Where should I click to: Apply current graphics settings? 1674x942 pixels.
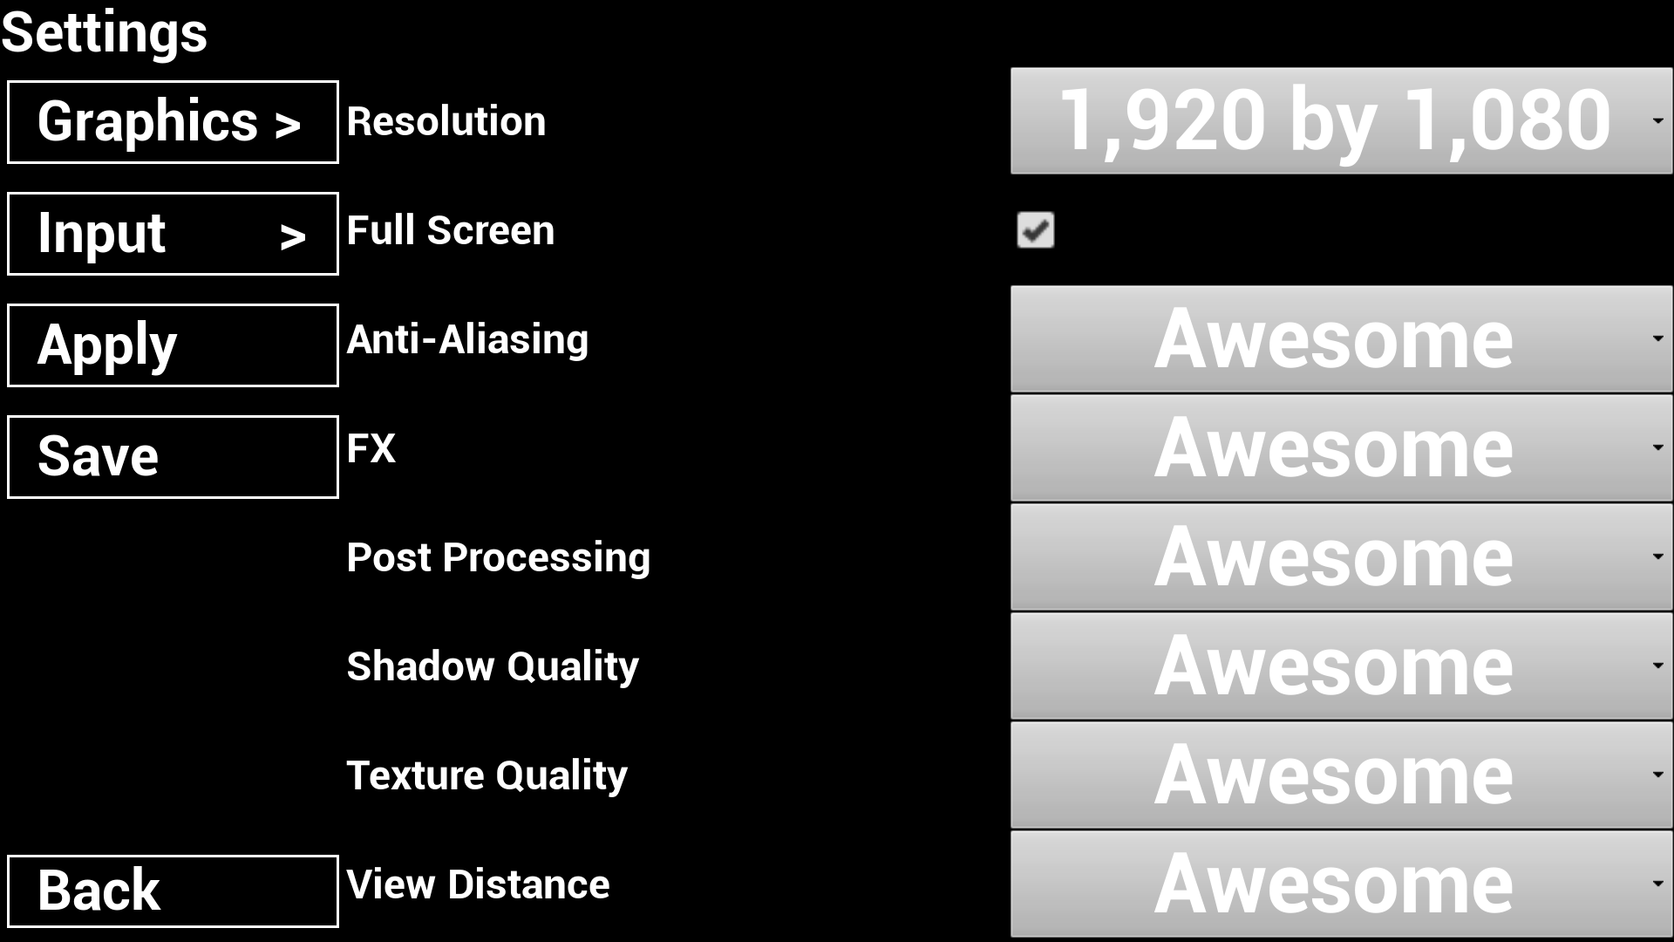[x=173, y=345]
